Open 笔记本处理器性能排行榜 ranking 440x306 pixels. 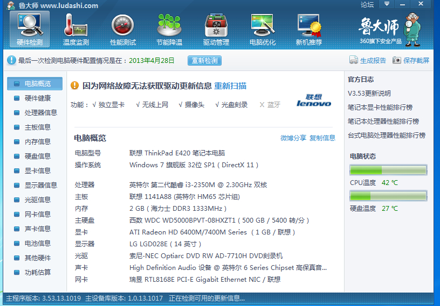click(x=383, y=121)
